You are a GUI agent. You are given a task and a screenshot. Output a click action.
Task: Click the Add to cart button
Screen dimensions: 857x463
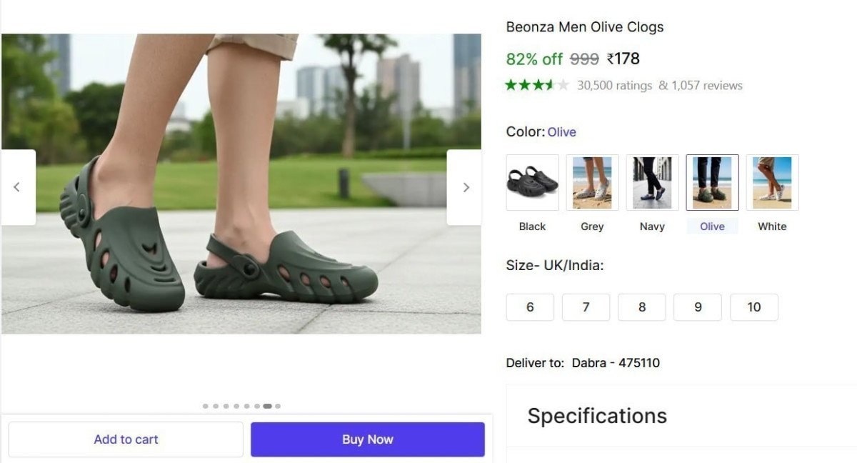coord(126,439)
